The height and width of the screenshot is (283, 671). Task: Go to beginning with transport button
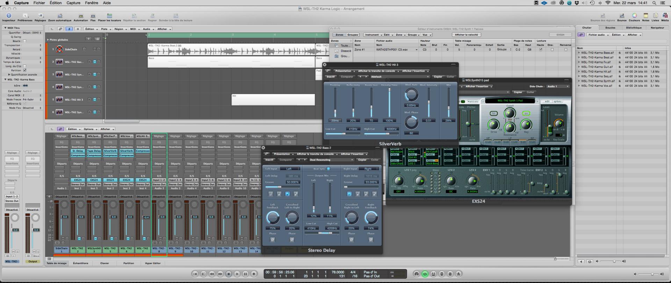coord(195,274)
